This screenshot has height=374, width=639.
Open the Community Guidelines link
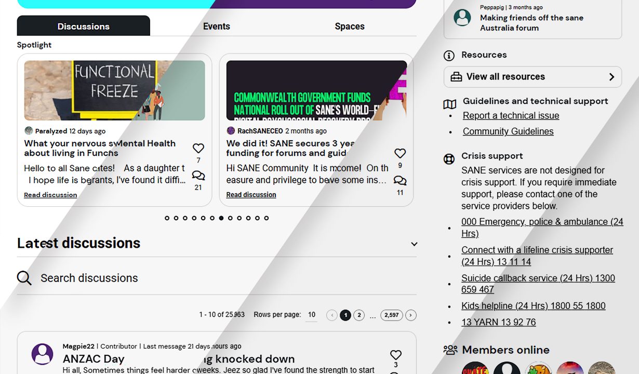click(x=508, y=131)
